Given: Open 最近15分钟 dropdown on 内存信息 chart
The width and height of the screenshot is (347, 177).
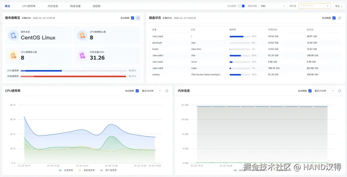Looking at the screenshot, I should (324, 91).
